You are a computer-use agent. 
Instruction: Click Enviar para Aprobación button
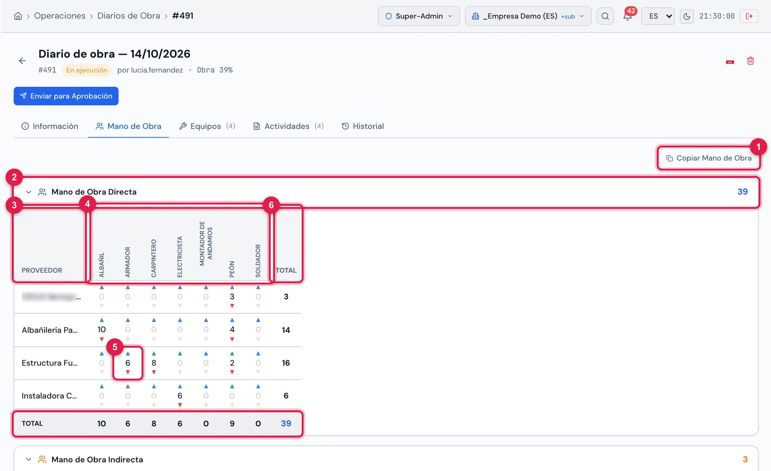tap(66, 96)
